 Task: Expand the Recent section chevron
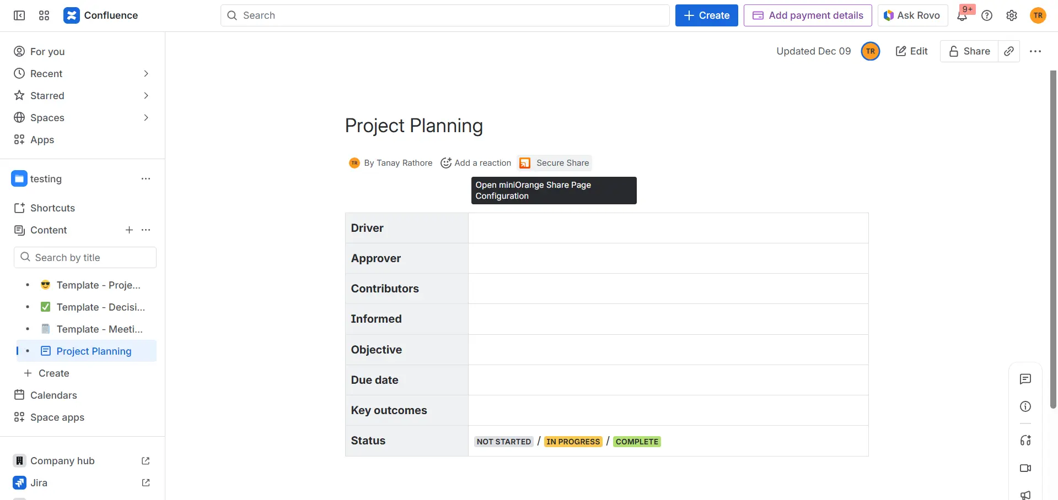[x=146, y=73]
